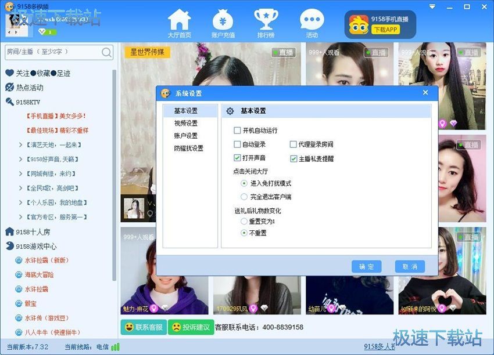The width and height of the screenshot is (494, 355).
Task: Open the 排行榜 trophy icon
Action: click(266, 24)
